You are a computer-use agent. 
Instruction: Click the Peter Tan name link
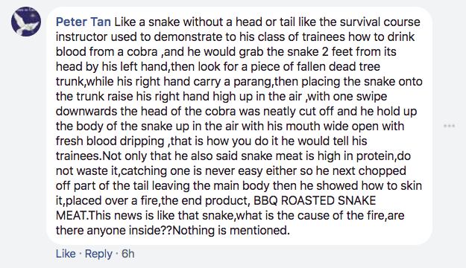point(84,22)
